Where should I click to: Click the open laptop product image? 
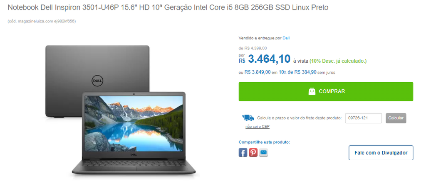click(x=134, y=133)
